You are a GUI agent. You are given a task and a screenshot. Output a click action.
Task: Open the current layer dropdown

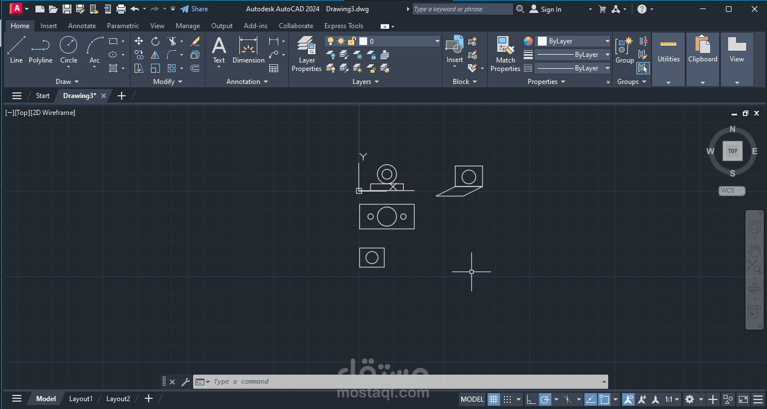436,41
